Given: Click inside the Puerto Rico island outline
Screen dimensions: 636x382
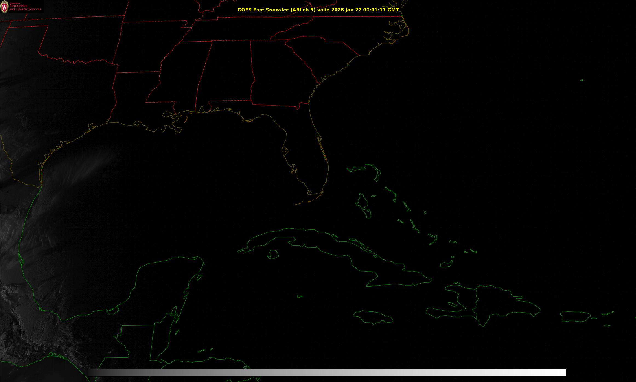Looking at the screenshot, I should pos(575,316).
